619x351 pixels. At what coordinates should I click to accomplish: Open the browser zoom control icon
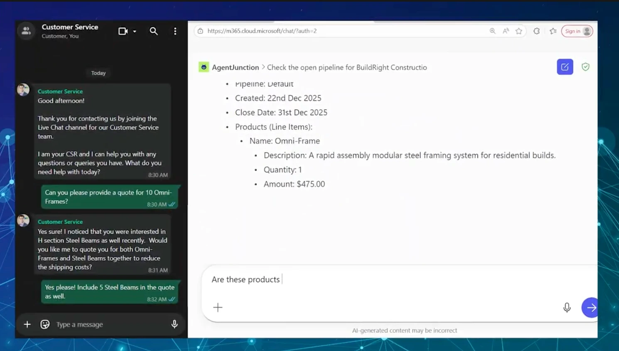[x=492, y=31]
